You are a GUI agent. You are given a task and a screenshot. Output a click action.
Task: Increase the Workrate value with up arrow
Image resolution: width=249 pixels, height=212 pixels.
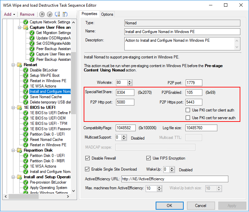(130, 81)
